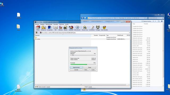Open the Asistente wizard icon
This screenshot has width=170, height=95.
pos(71,28)
